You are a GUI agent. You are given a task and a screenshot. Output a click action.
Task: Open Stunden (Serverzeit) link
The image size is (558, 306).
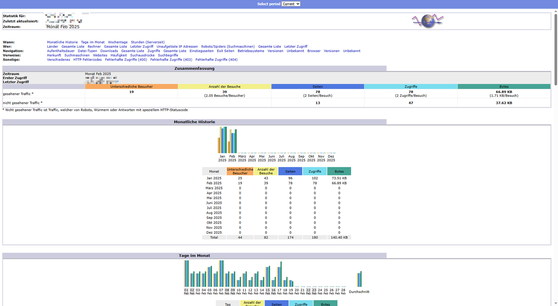coord(148,42)
